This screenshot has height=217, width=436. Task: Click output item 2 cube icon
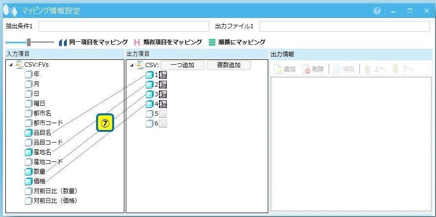(x=150, y=84)
